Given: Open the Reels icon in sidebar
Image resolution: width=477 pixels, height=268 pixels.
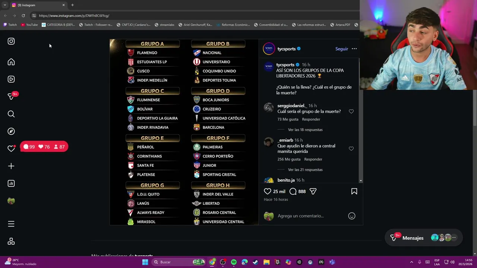Looking at the screenshot, I should pyautogui.click(x=11, y=79).
